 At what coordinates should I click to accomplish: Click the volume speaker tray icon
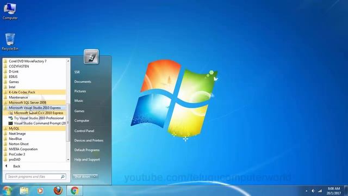[x=313, y=191]
